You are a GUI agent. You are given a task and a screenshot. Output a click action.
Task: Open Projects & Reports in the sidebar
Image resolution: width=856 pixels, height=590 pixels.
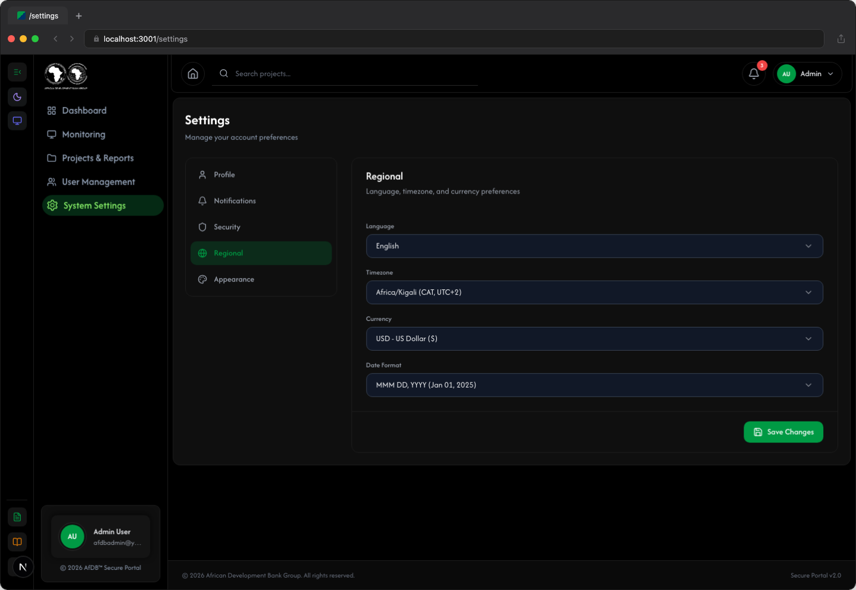click(x=102, y=158)
